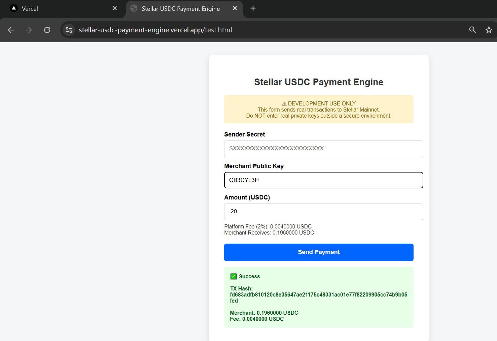The height and width of the screenshot is (341, 497).
Task: Focus the Merchant Public Key field
Action: (323, 180)
